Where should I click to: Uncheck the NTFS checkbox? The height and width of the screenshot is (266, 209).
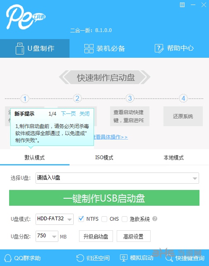81,219
